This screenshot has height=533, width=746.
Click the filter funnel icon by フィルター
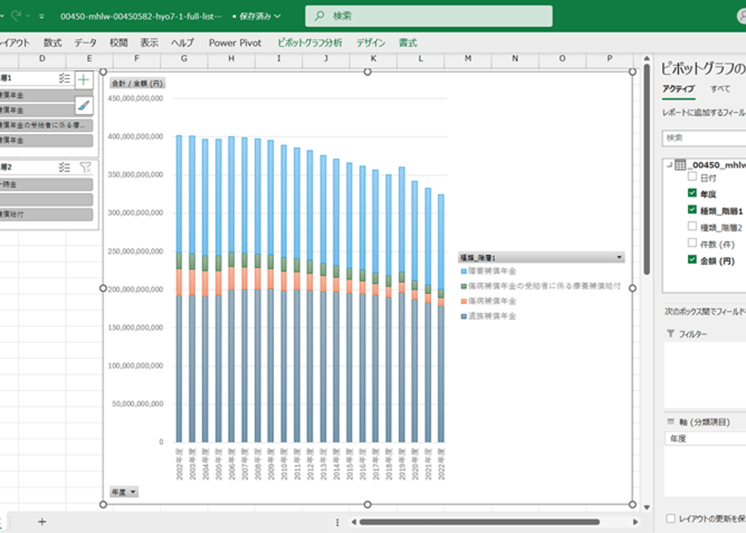point(670,334)
